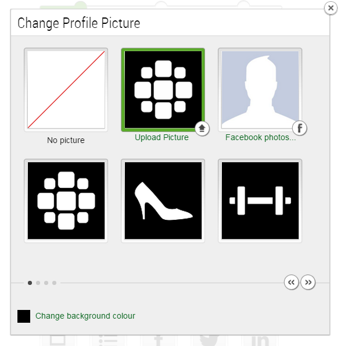Jump to third page dot indicator
This screenshot has height=346, width=341.
point(46,283)
